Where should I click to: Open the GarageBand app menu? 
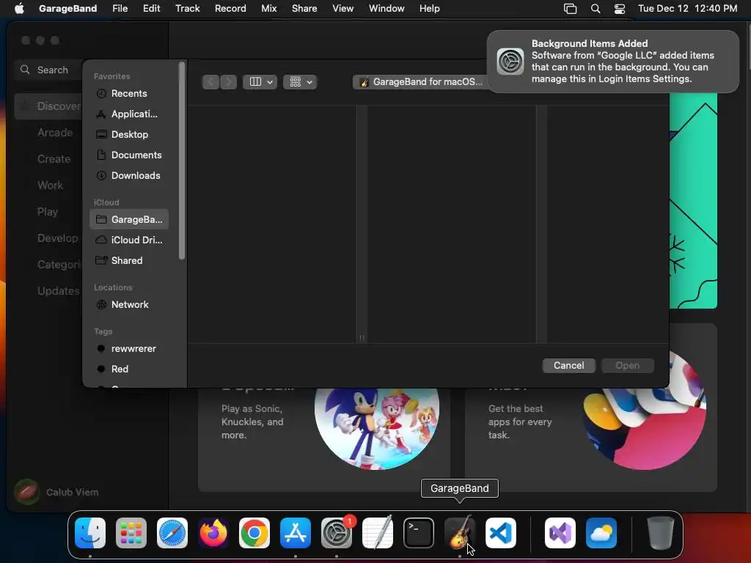pos(67,9)
